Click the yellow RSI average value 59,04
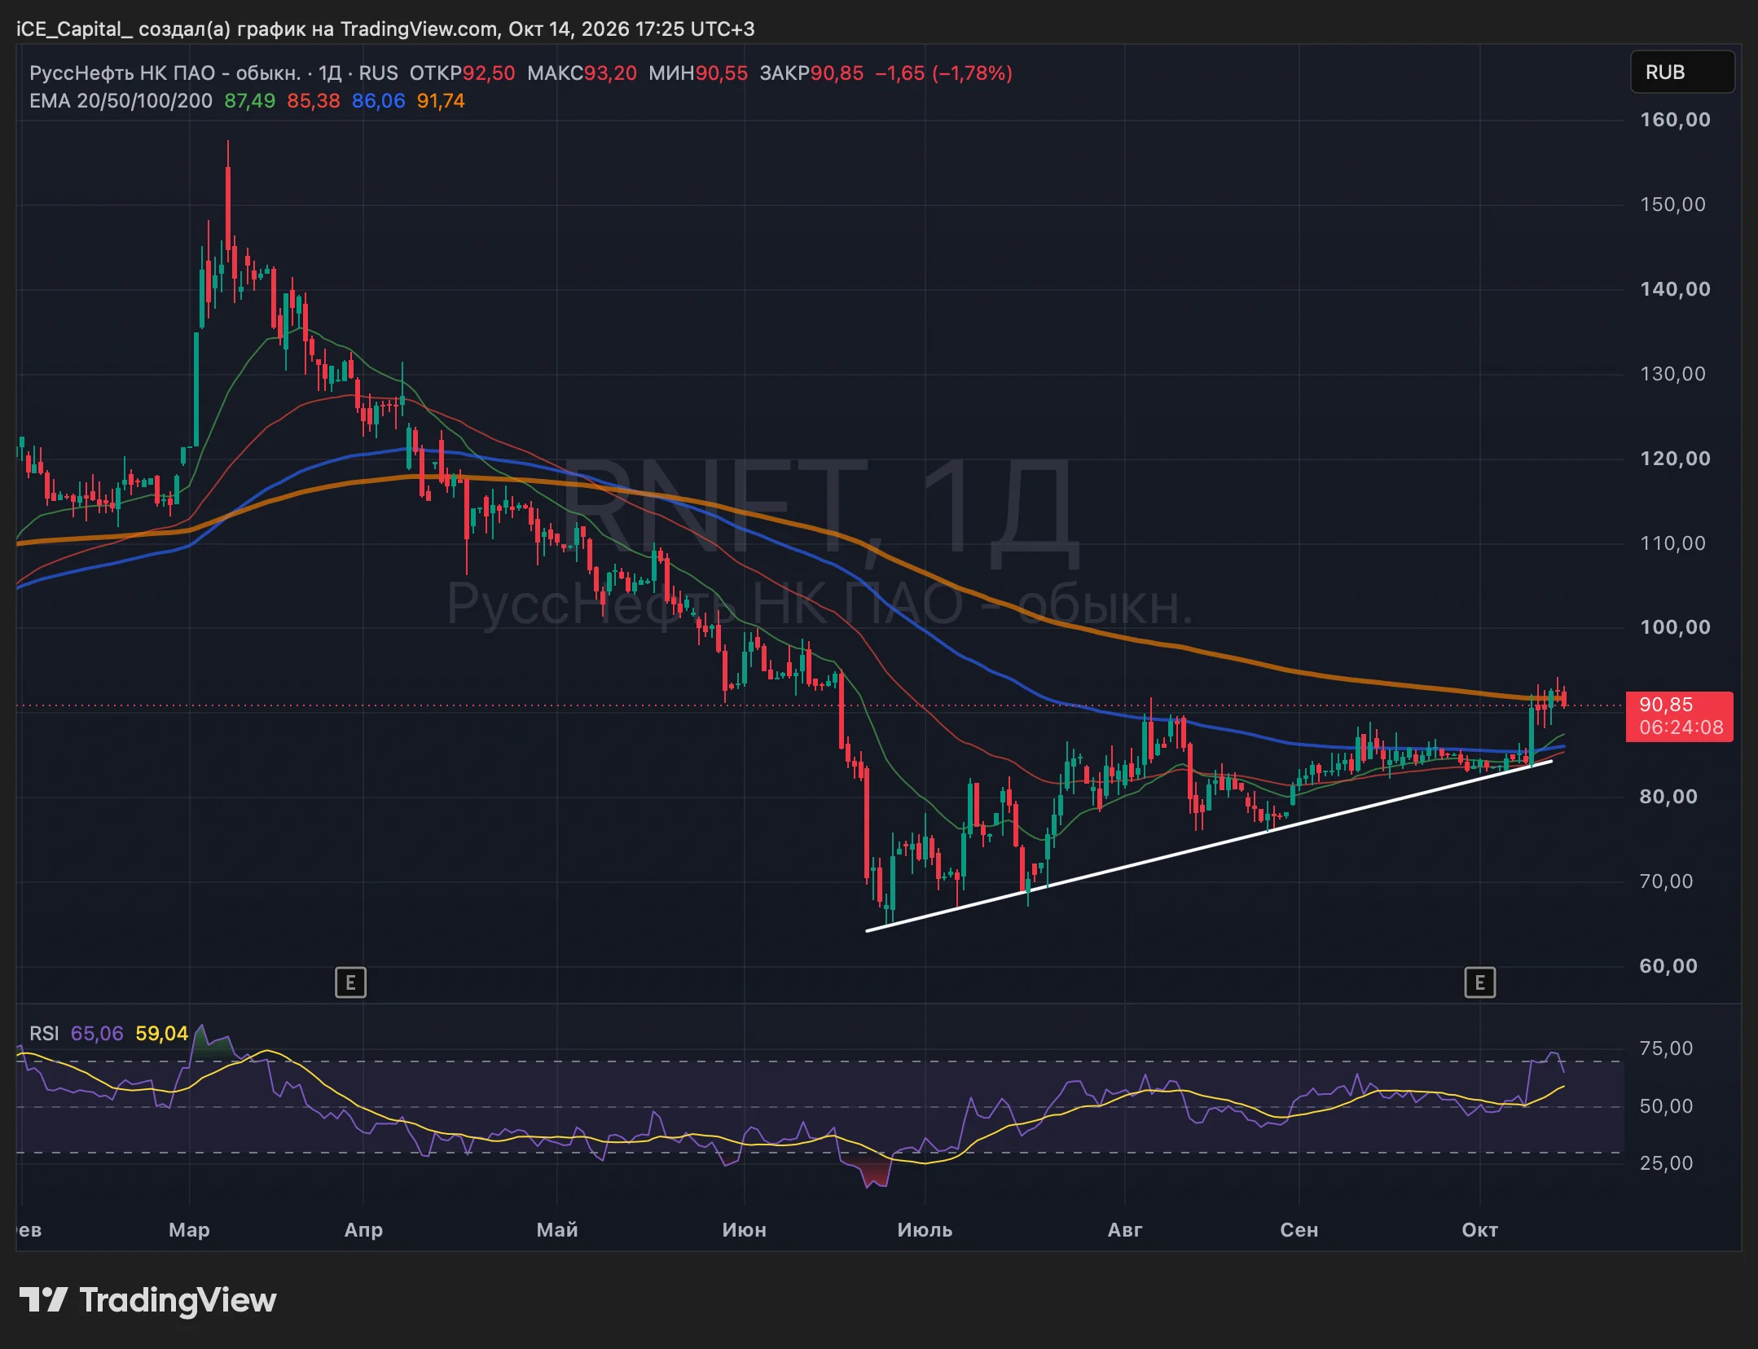The height and width of the screenshot is (1349, 1758). [161, 1034]
